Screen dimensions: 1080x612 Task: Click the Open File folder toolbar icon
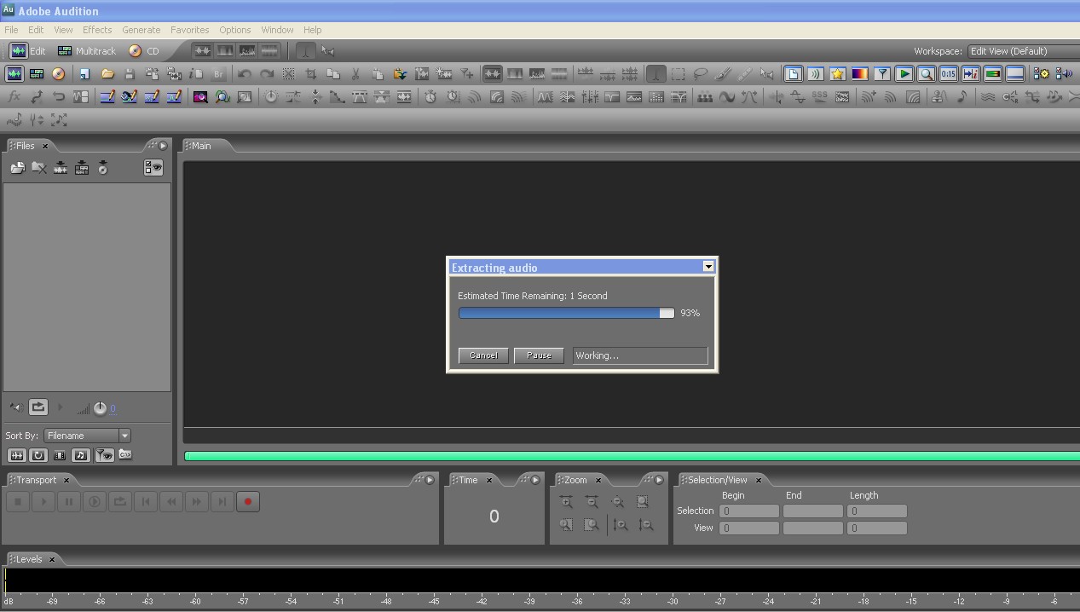tap(107, 74)
